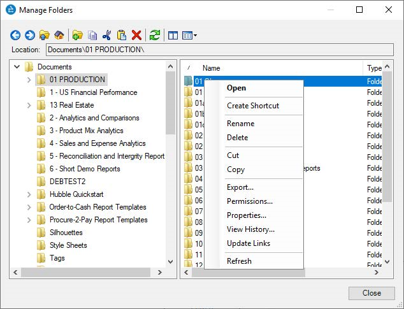This screenshot has width=404, height=309.
Task: Go up one folder level
Action: click(44, 35)
